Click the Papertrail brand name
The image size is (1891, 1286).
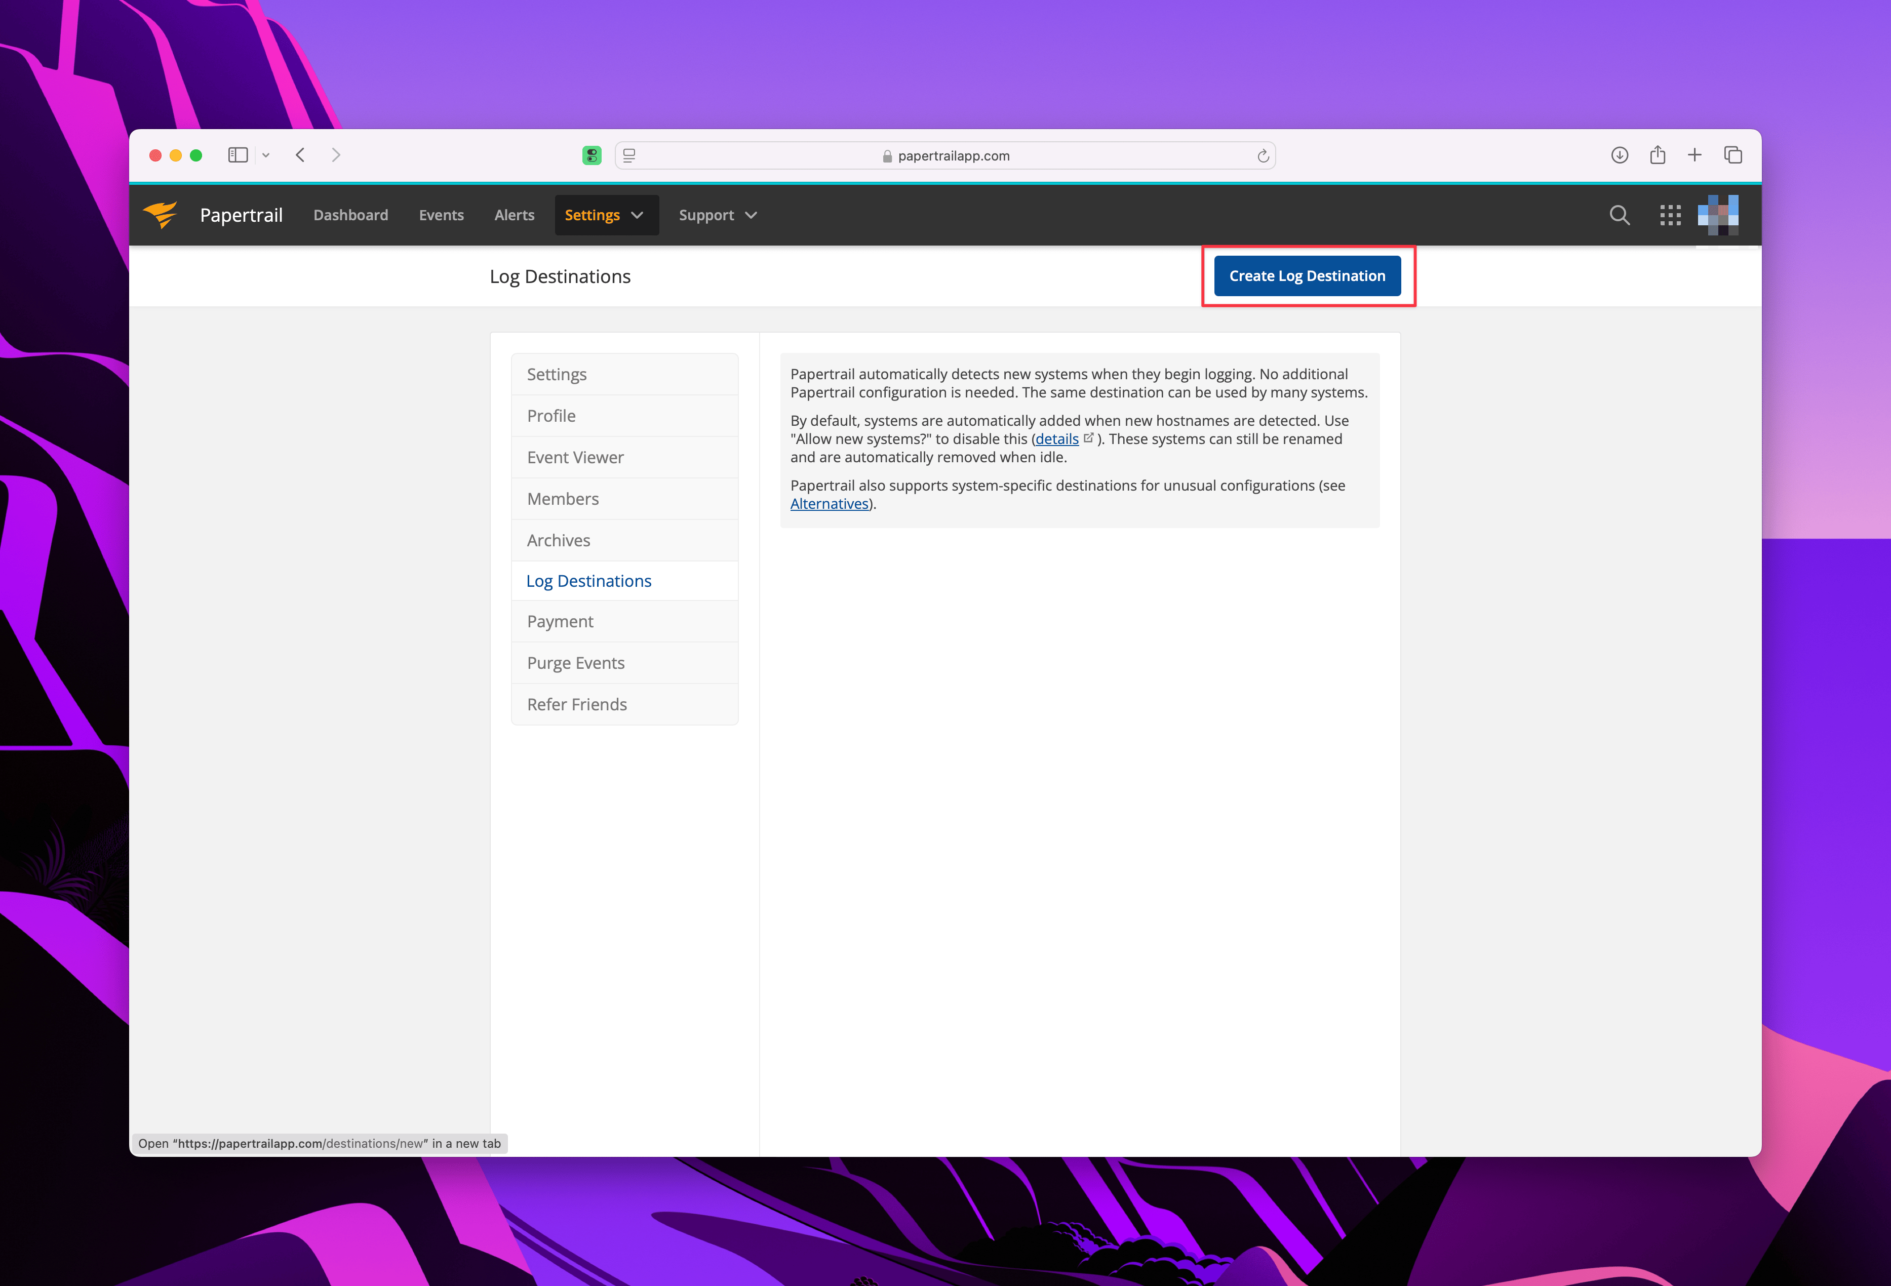[241, 215]
